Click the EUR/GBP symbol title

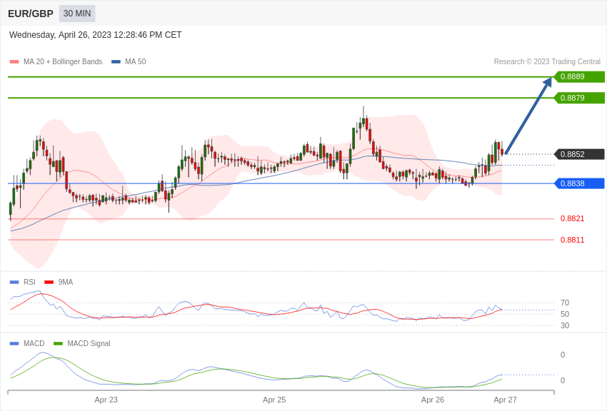(x=31, y=14)
